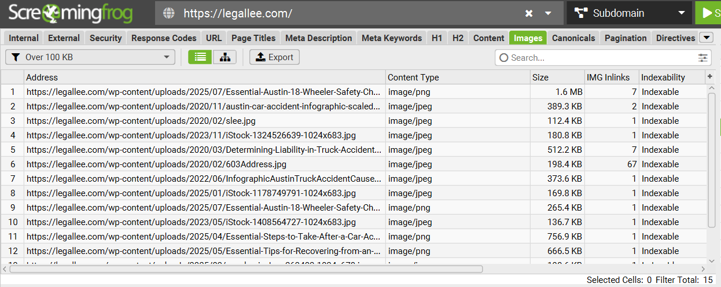721x287 pixels.
Task: Select the list view icon
Action: tap(200, 57)
